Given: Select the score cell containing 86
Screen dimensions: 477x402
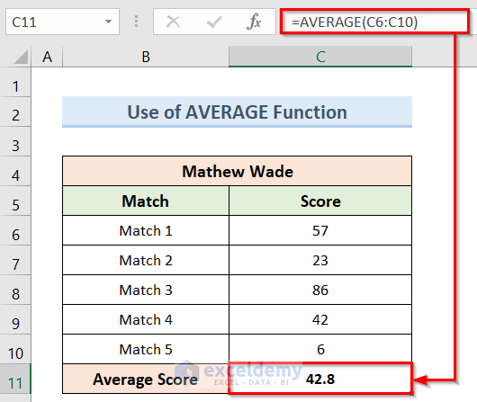Looking at the screenshot, I should 320,290.
